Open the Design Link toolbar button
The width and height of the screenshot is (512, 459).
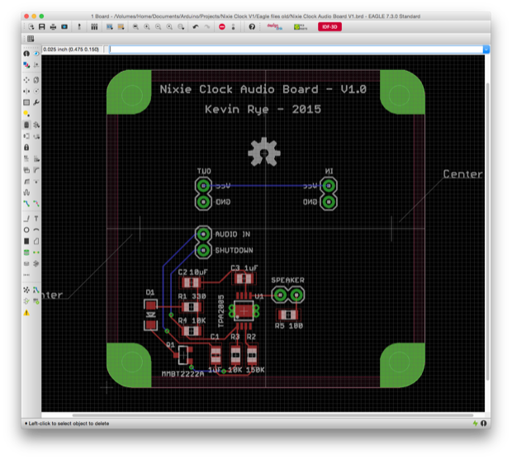274,26
